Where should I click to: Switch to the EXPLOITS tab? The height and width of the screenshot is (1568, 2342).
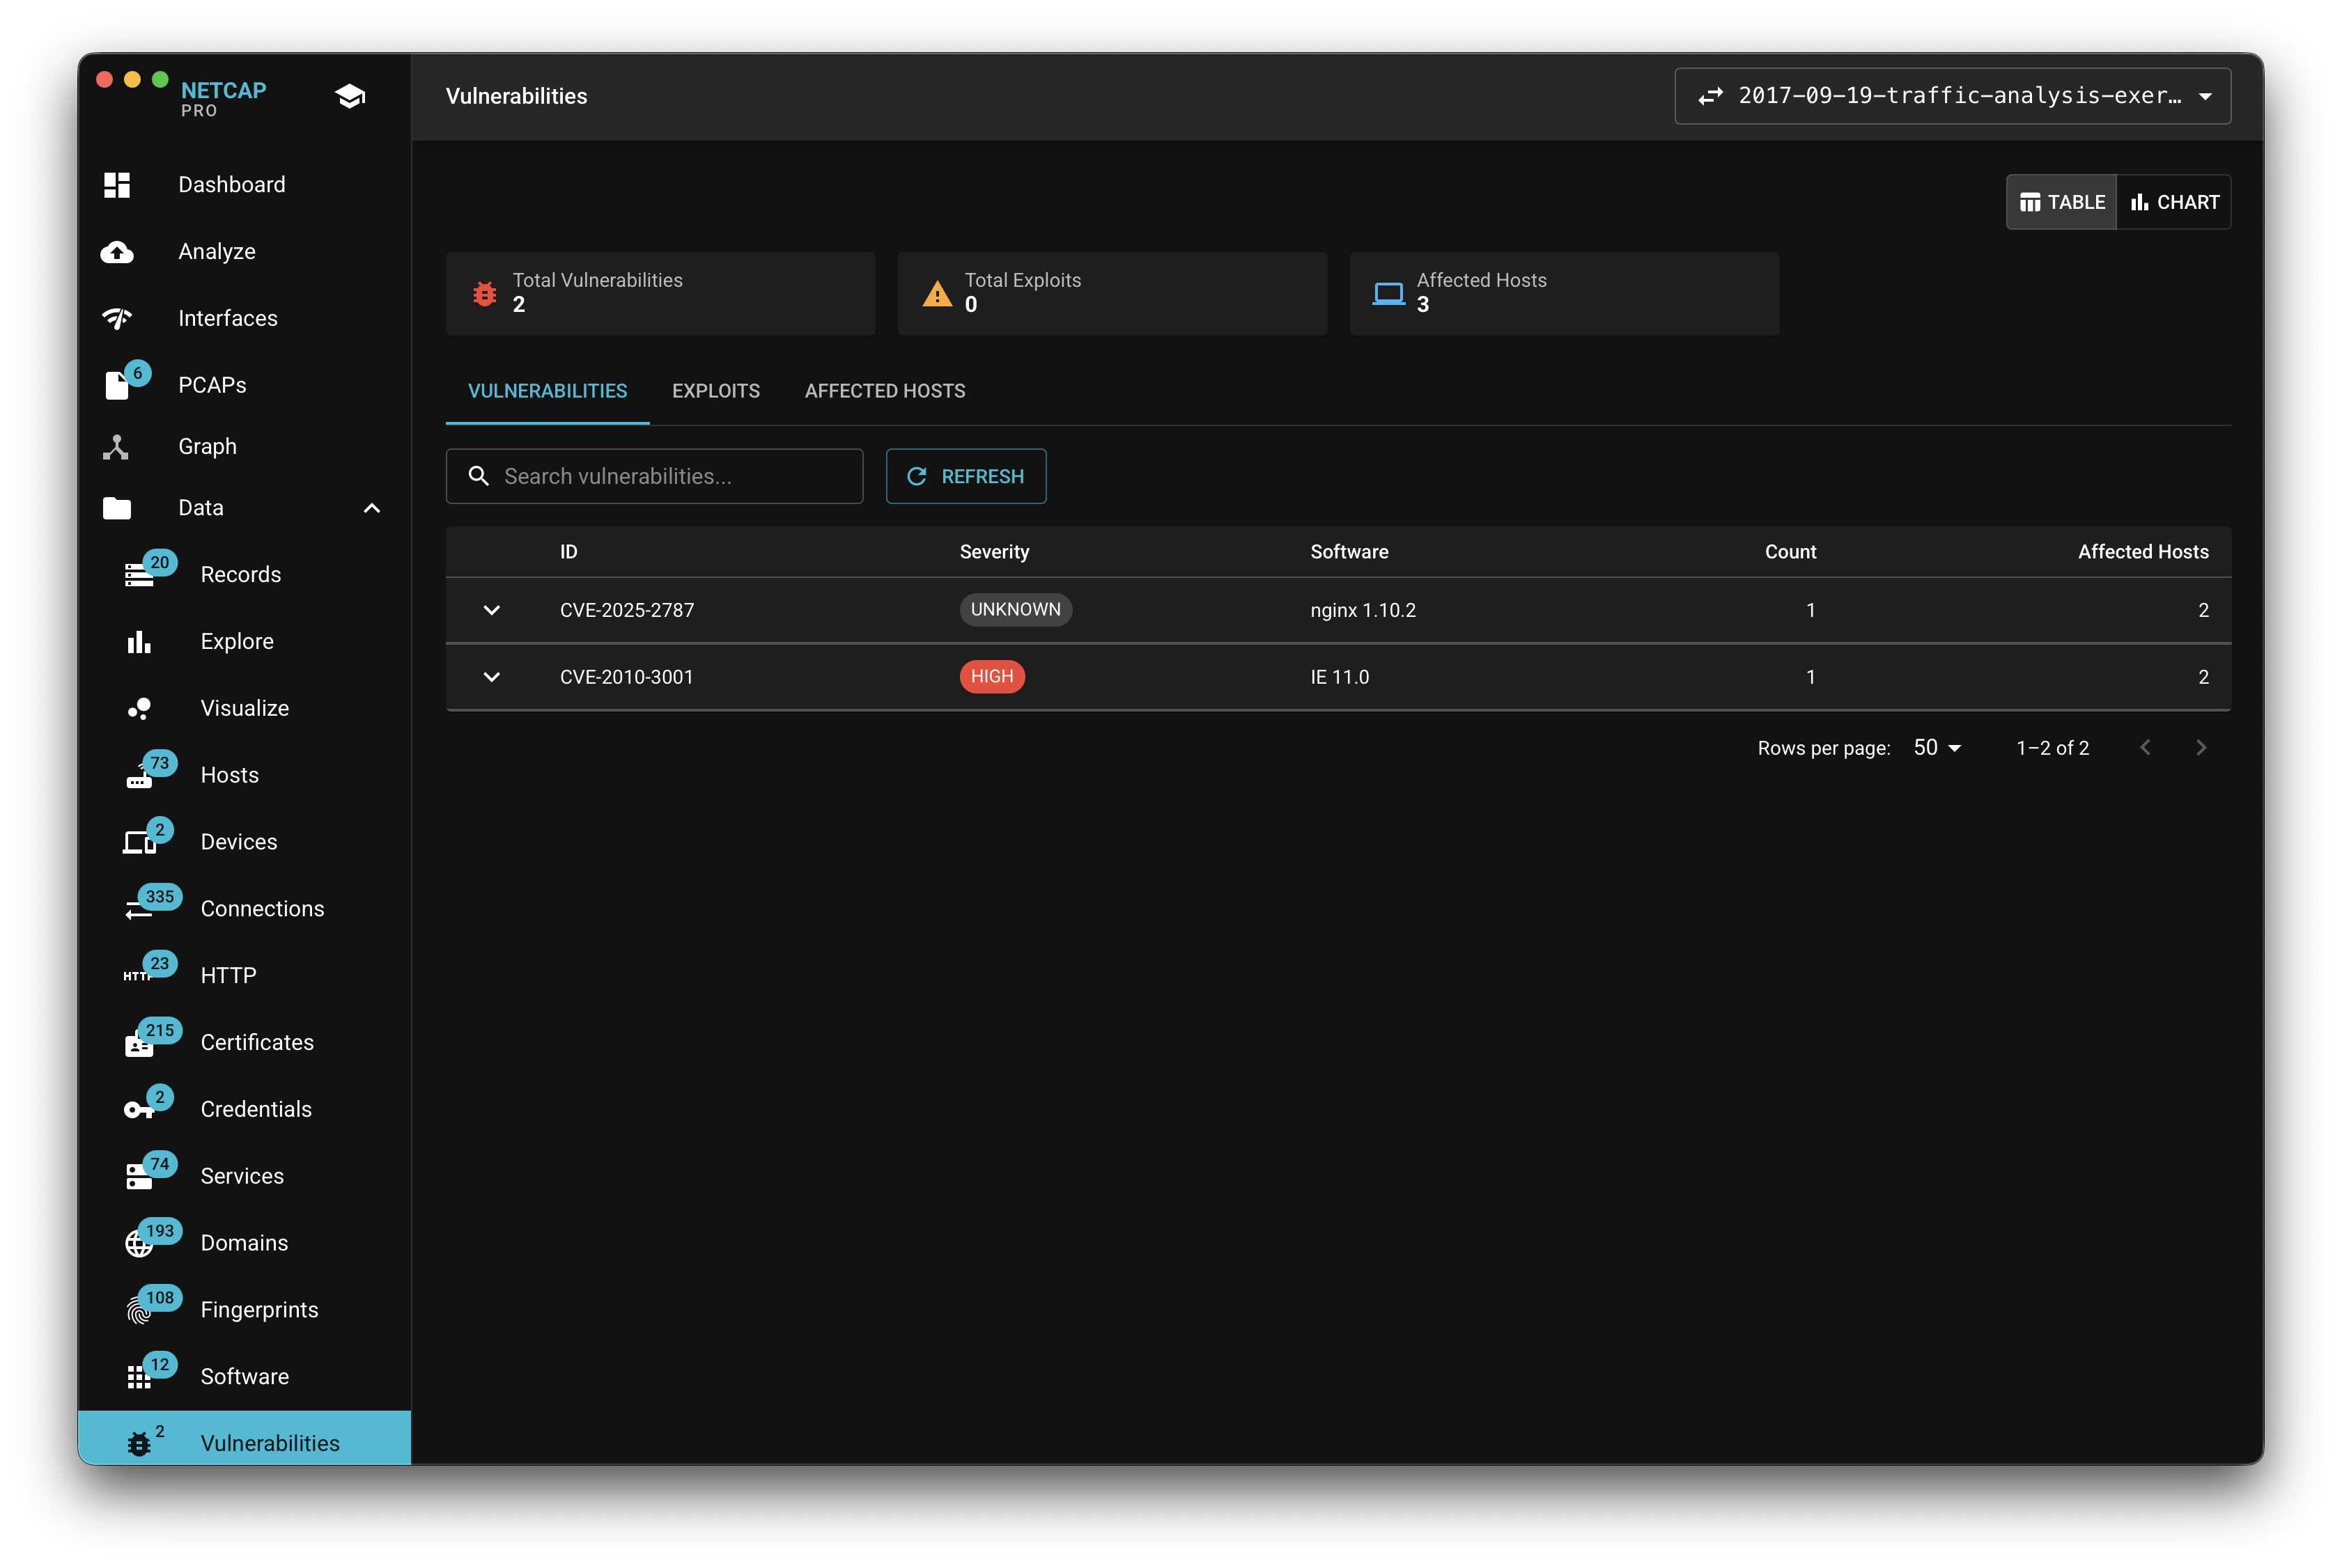click(x=716, y=391)
